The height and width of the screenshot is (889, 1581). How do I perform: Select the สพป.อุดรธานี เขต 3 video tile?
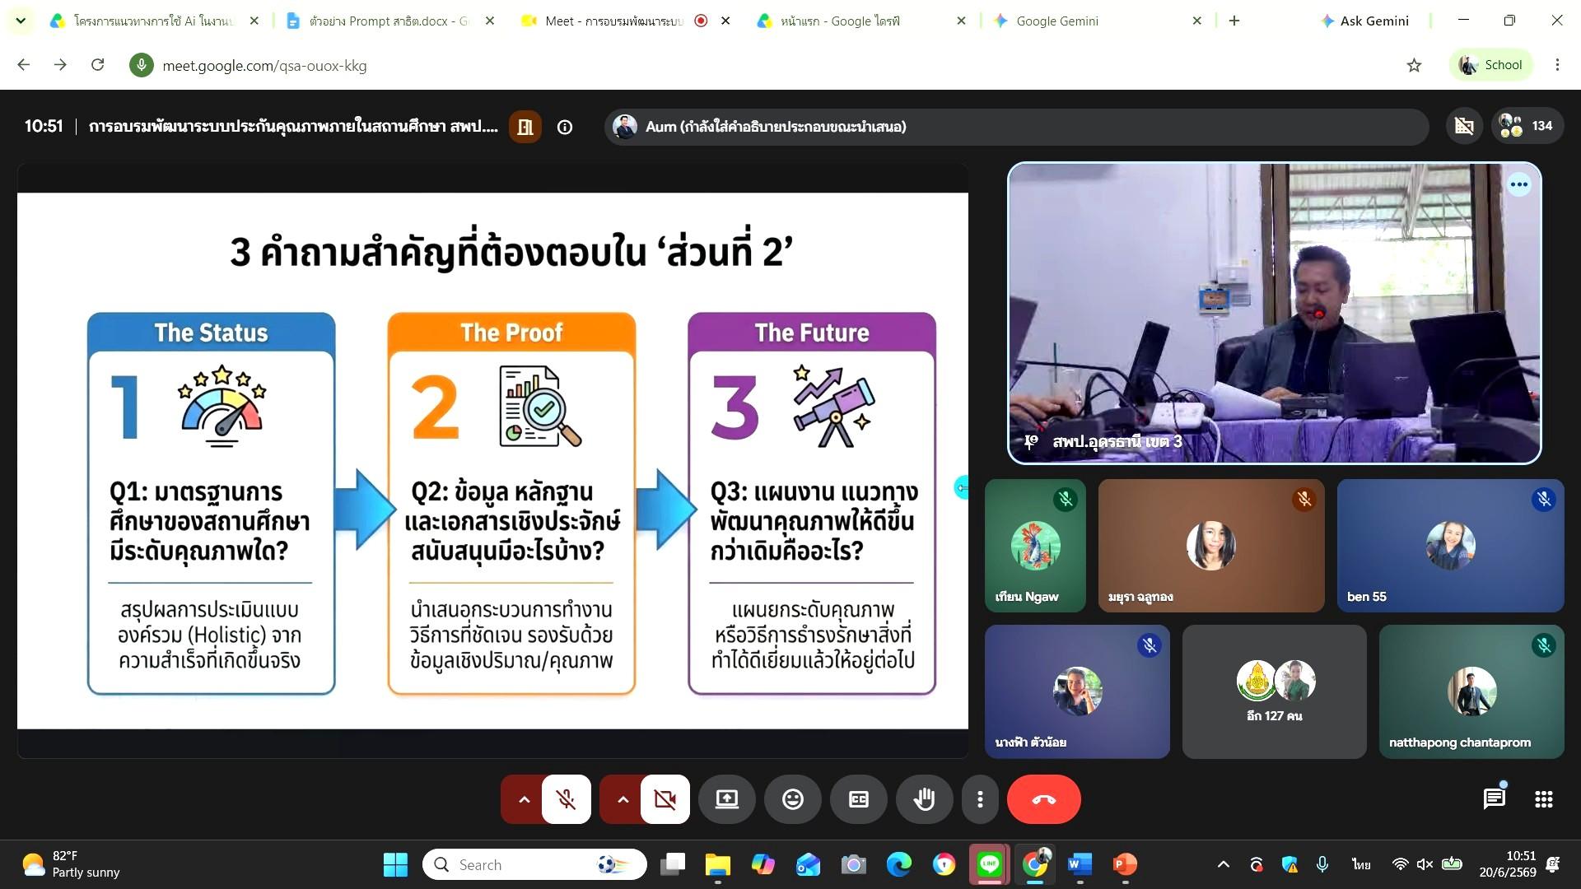click(1274, 313)
